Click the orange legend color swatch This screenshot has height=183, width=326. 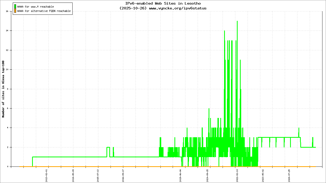coord(15,11)
